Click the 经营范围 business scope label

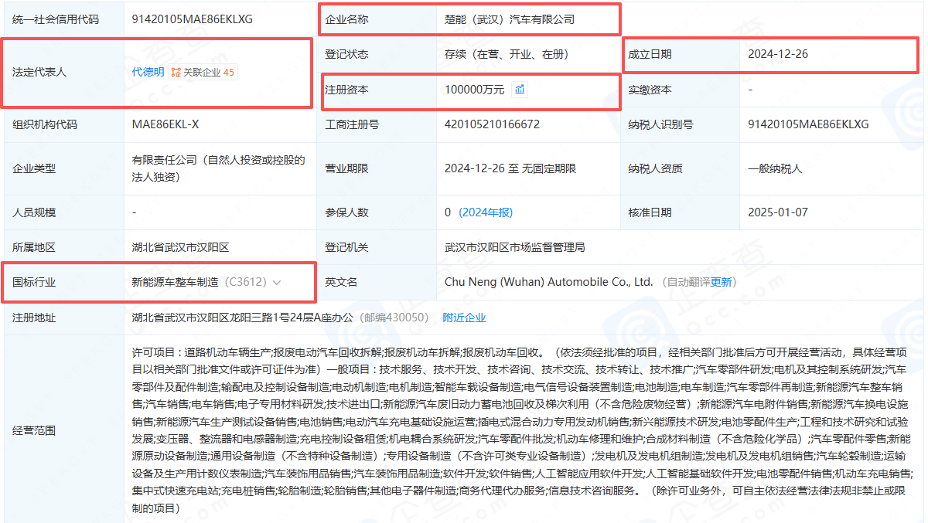[34, 430]
